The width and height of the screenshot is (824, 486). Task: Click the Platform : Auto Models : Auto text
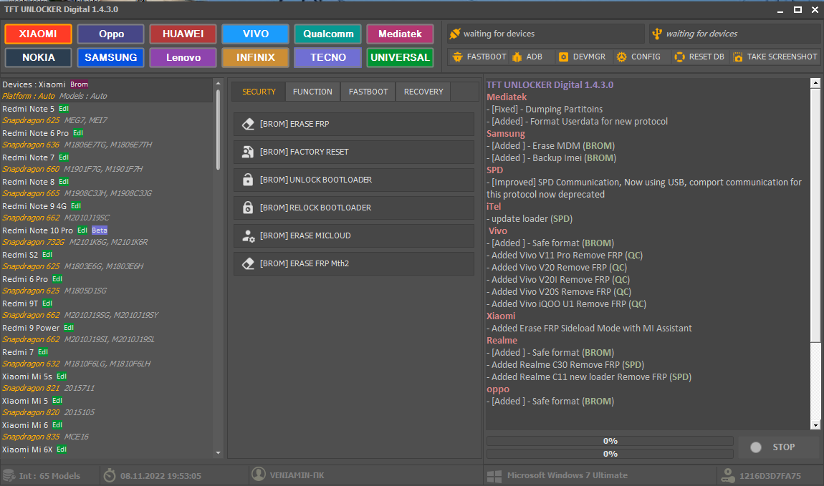(x=54, y=96)
